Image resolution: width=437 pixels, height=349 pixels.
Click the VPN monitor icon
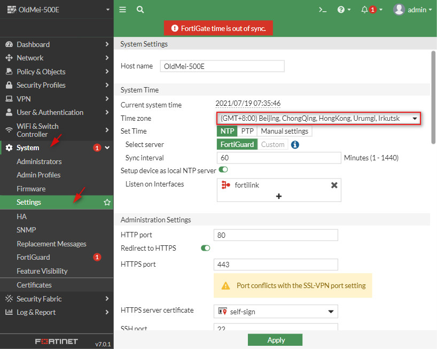[x=9, y=99]
